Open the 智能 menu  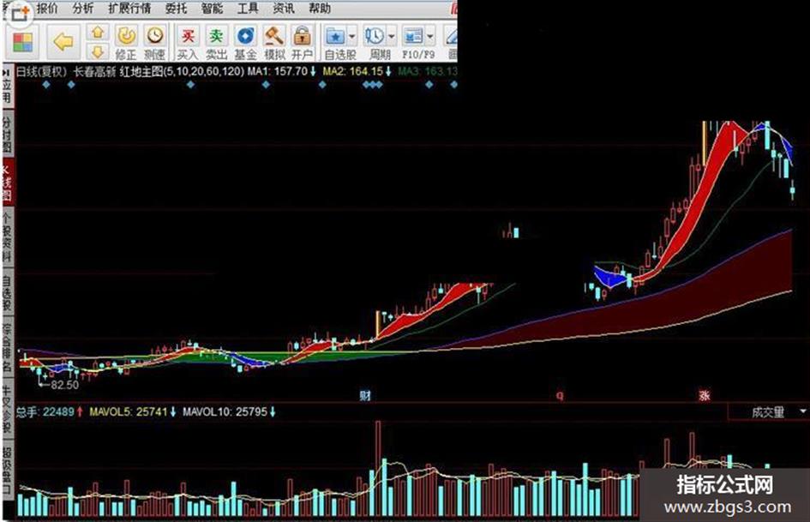[212, 9]
